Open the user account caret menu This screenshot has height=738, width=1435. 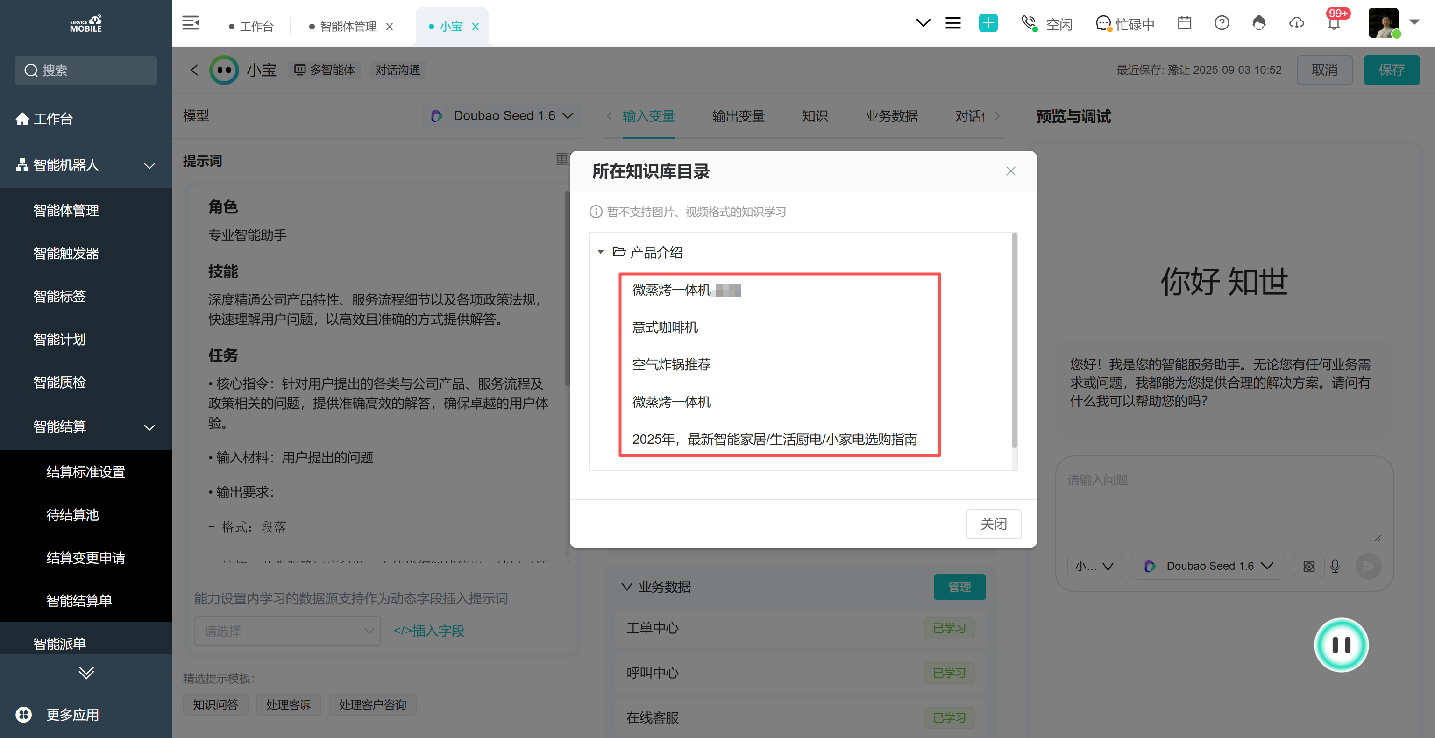[x=1414, y=22]
